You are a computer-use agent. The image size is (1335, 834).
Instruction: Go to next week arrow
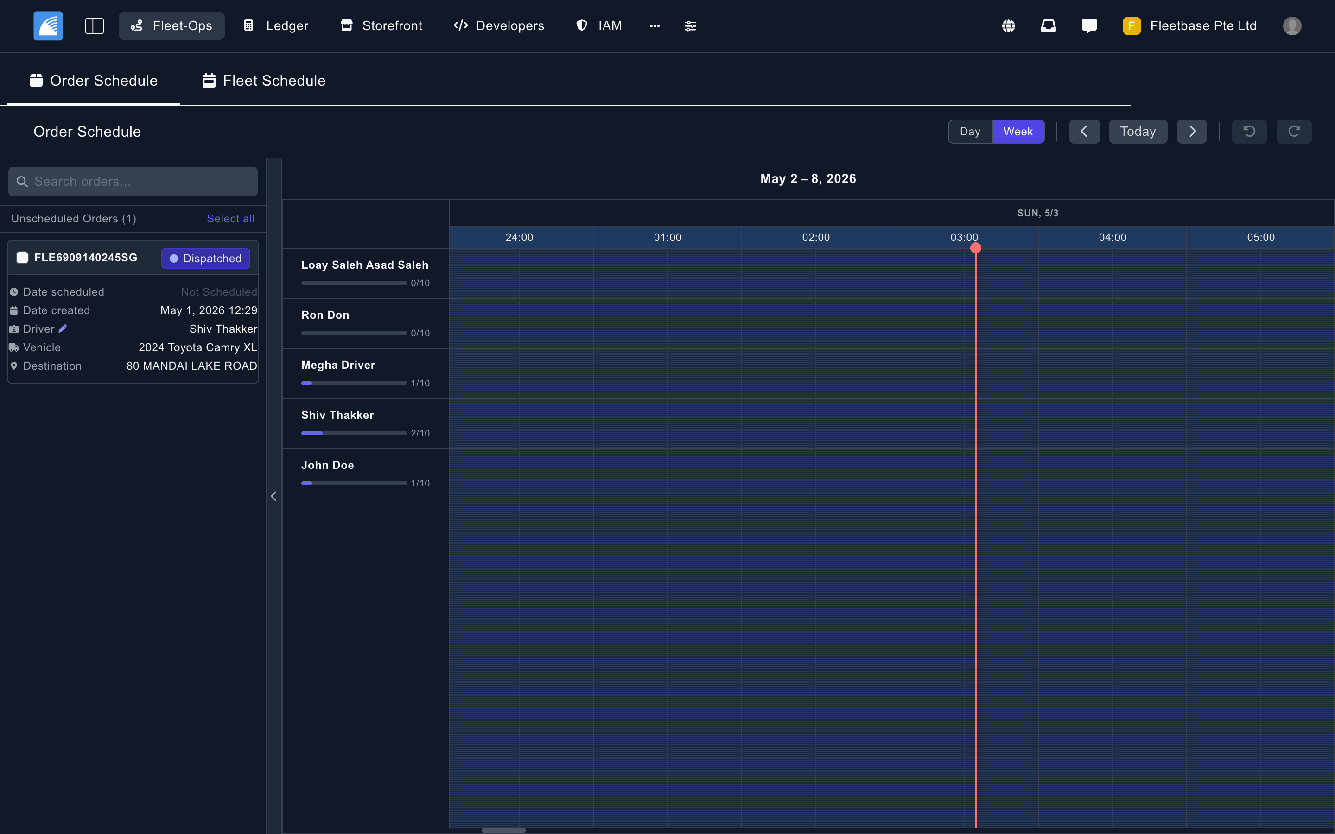[x=1192, y=131]
